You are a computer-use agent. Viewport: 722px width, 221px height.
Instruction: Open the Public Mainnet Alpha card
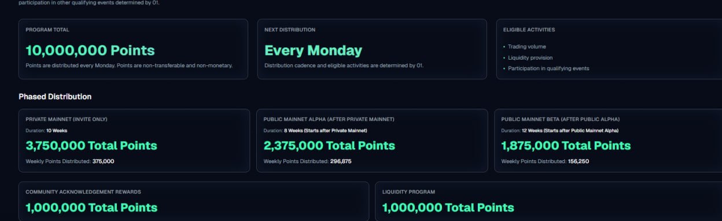click(x=372, y=141)
